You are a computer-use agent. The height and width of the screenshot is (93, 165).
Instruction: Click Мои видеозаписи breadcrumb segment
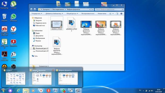(x=58, y=10)
